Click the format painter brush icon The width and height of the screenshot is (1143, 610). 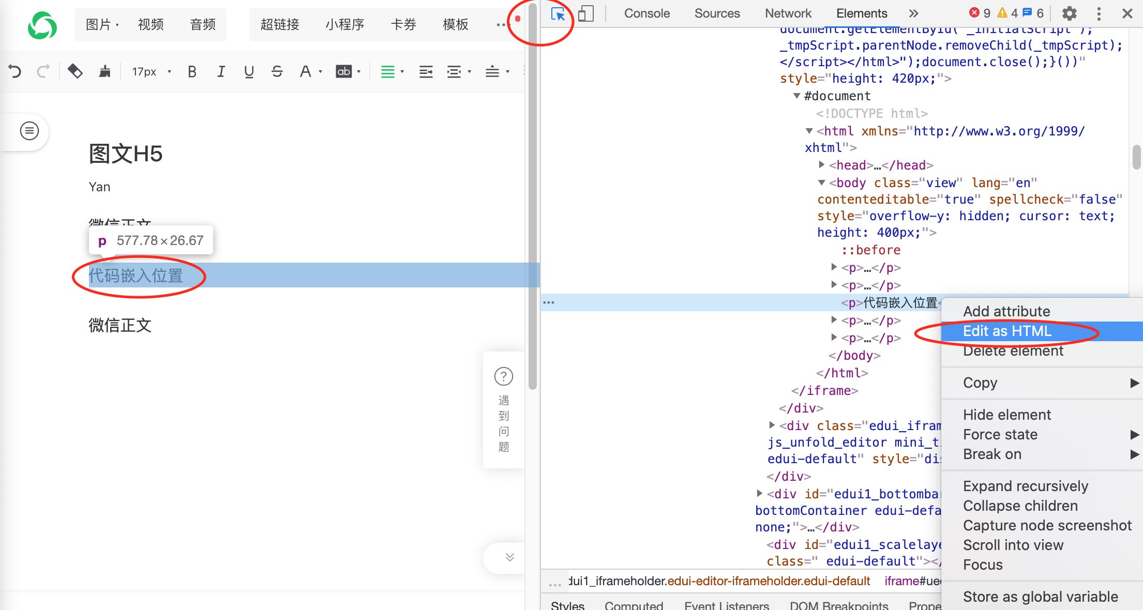click(105, 71)
